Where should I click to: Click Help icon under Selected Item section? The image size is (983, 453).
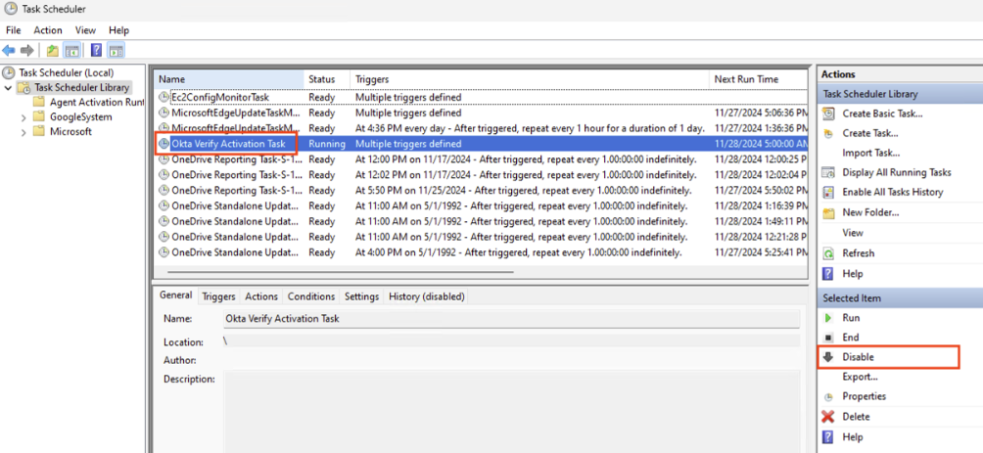point(828,437)
